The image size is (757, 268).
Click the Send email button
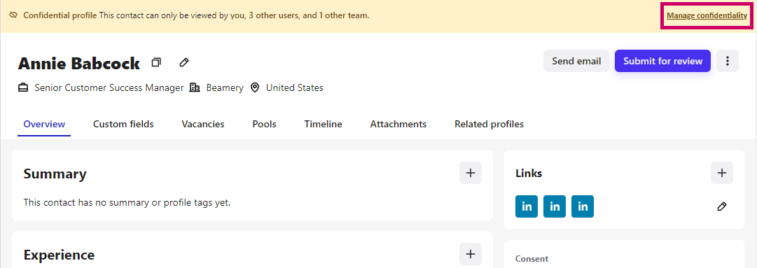pyautogui.click(x=576, y=61)
